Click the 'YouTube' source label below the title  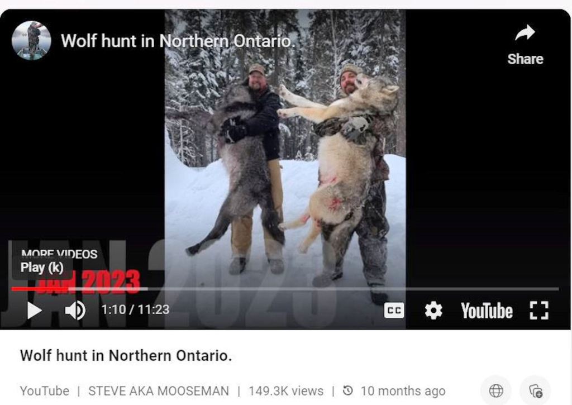tap(45, 391)
